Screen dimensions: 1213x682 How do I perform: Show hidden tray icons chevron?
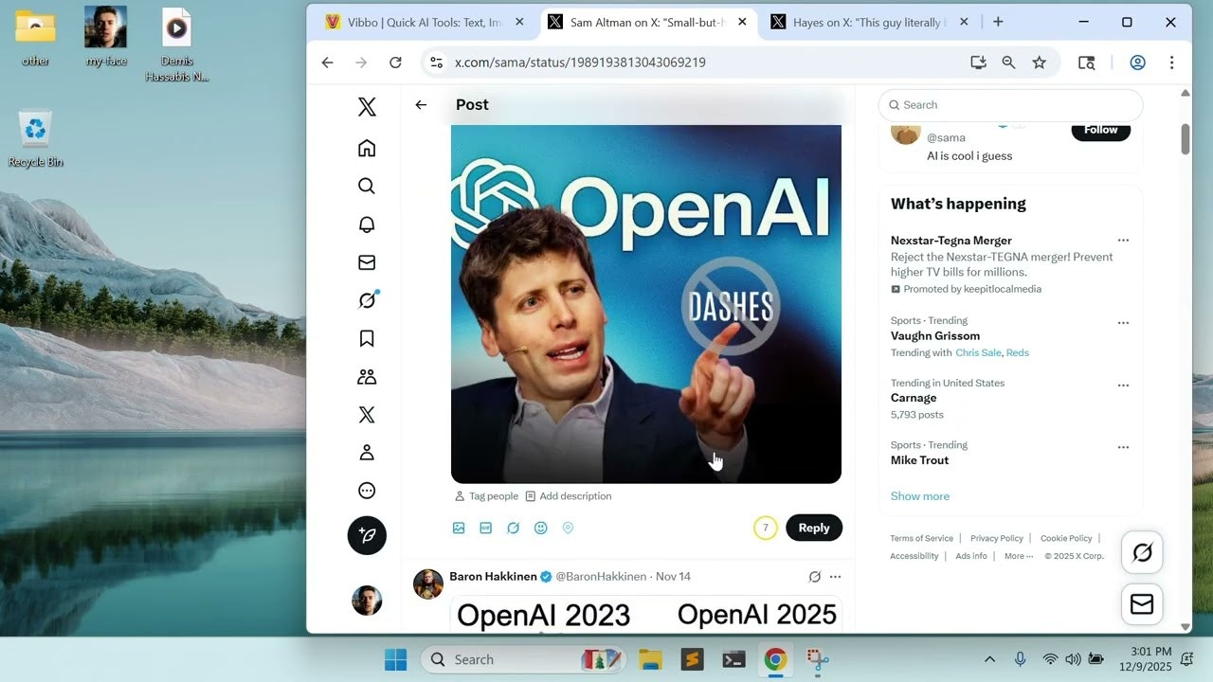pyautogui.click(x=989, y=659)
